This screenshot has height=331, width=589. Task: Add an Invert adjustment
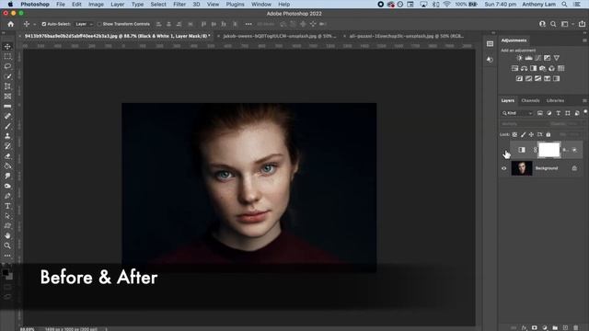pos(519,78)
